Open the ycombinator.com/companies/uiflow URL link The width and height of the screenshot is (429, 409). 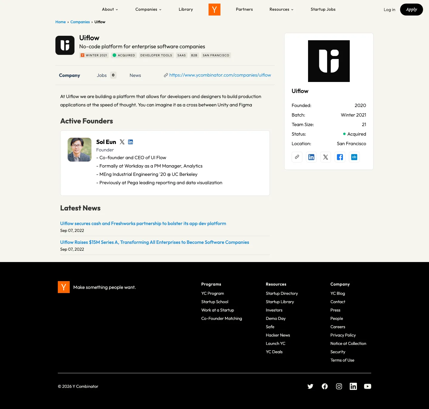tap(220, 75)
